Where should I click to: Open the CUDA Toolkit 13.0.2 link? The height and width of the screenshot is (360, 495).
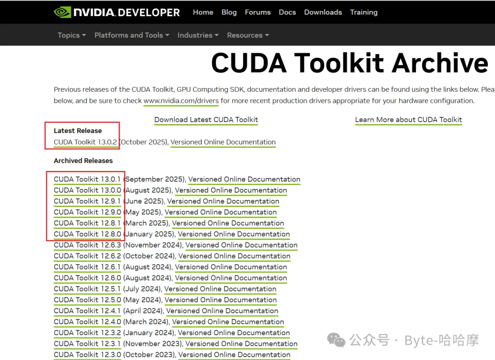click(x=85, y=142)
